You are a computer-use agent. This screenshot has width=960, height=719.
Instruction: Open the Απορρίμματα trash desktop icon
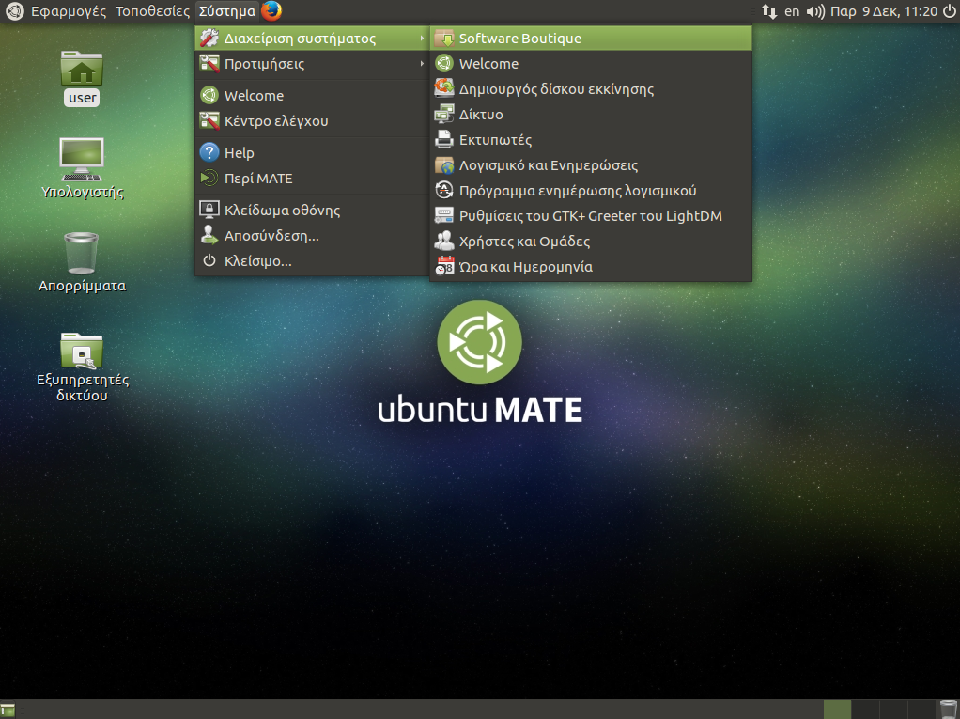click(x=82, y=254)
